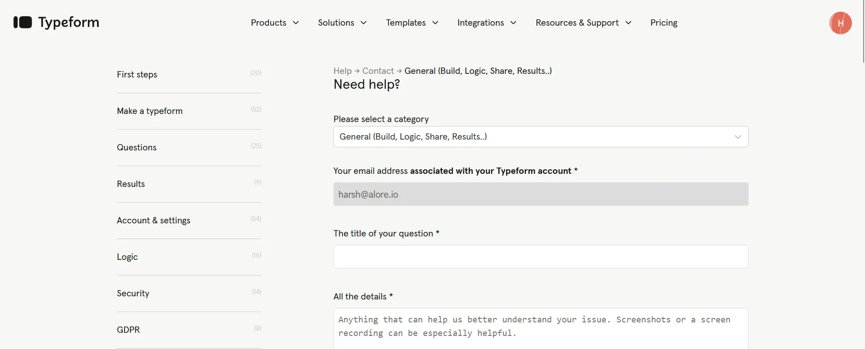Viewport: 865px width, 349px height.
Task: Click the (54) count beside Account & settings
Action: (x=256, y=218)
